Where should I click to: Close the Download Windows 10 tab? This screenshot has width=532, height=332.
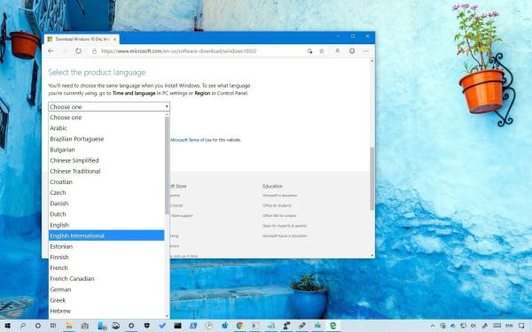pos(114,39)
